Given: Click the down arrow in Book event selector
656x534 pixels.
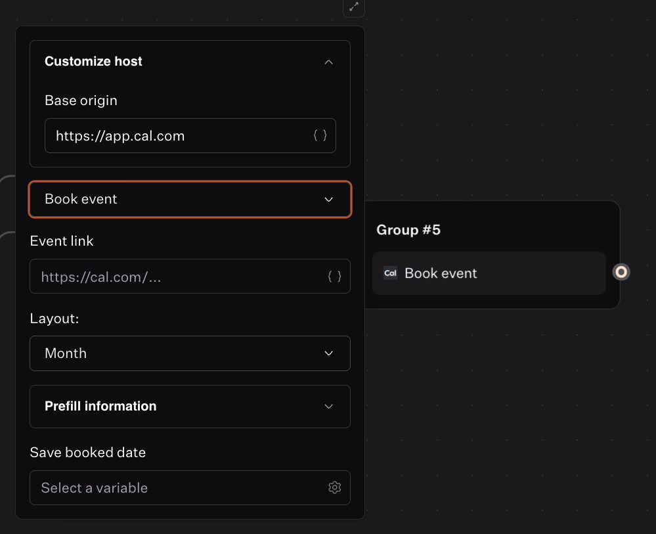Looking at the screenshot, I should click(x=329, y=199).
